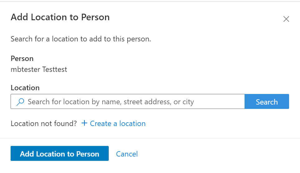Click the word 'Person' in the dialog title
This screenshot has width=300, height=173.
coord(95,17)
